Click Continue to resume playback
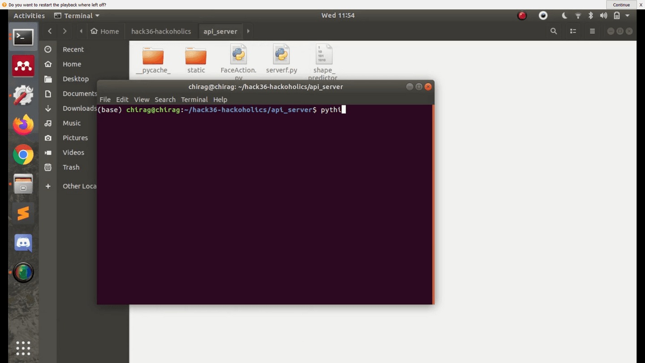 coord(621,4)
